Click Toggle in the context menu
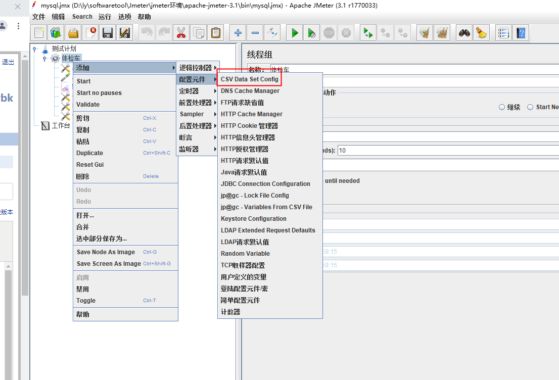This screenshot has width=559, height=380. click(x=125, y=301)
